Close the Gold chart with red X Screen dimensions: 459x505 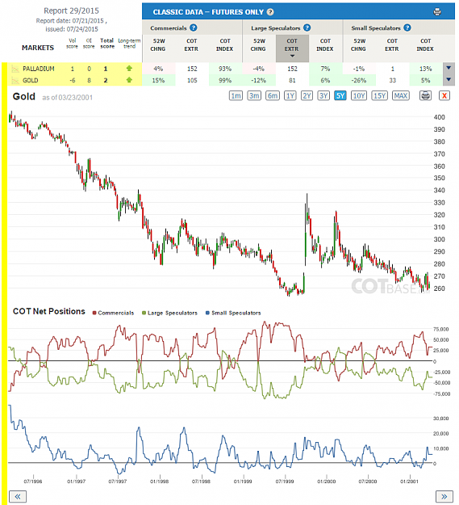click(x=444, y=95)
